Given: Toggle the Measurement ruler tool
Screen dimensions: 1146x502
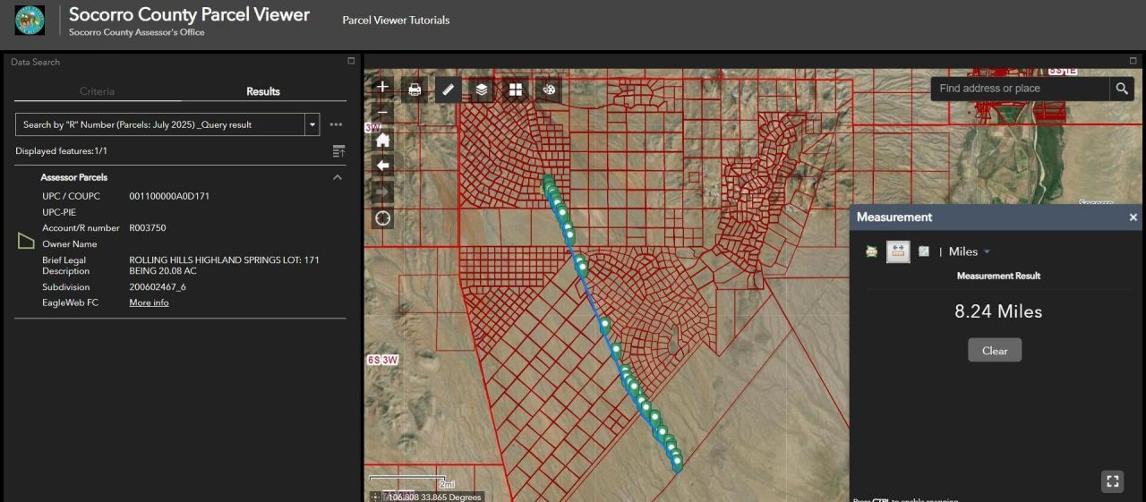Looking at the screenshot, I should click(449, 89).
